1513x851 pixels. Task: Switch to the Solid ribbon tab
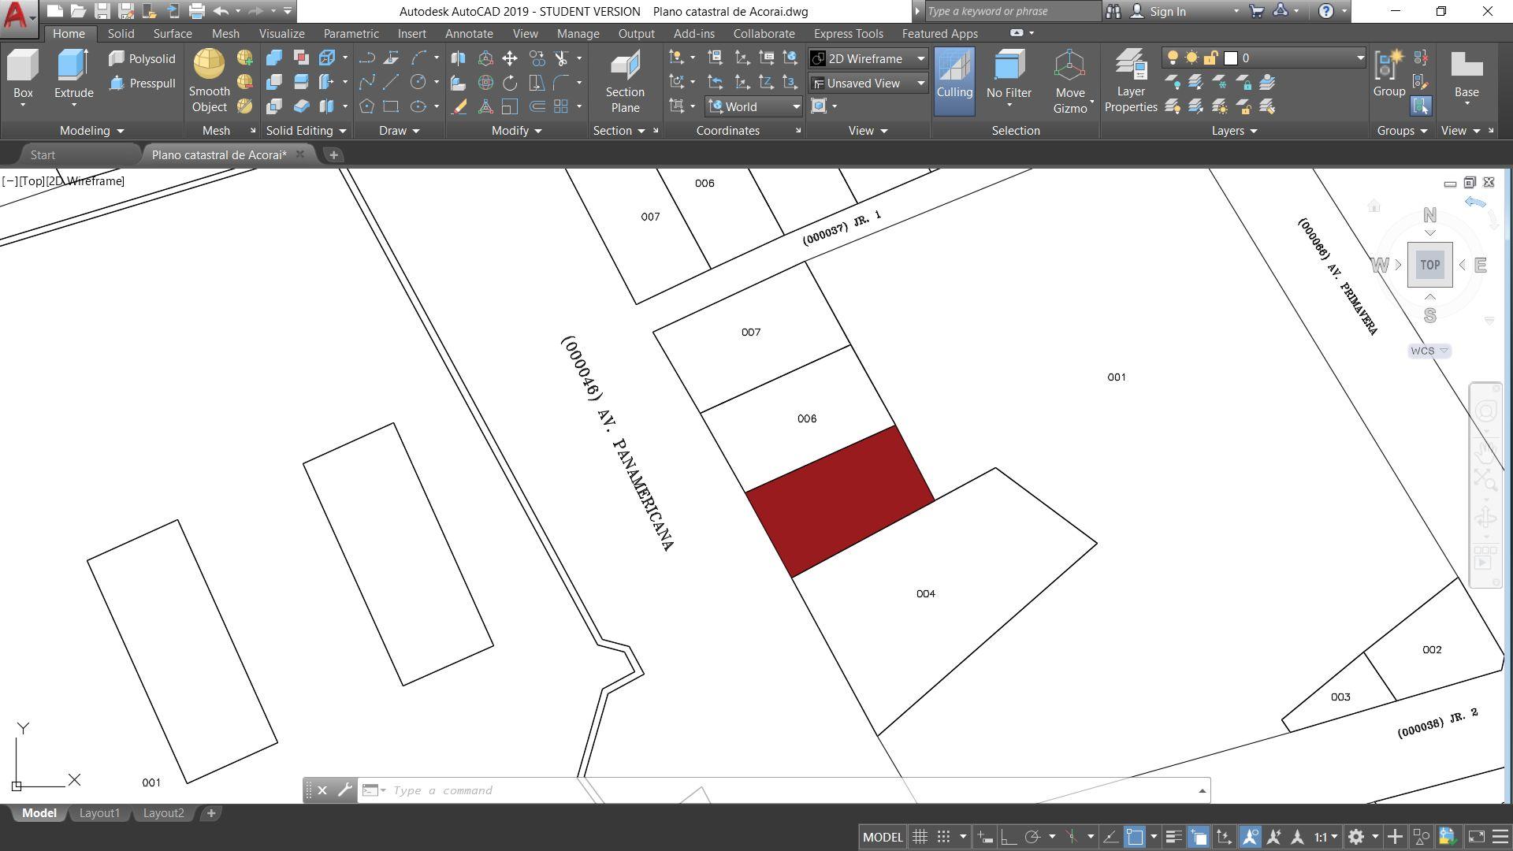pos(121,34)
